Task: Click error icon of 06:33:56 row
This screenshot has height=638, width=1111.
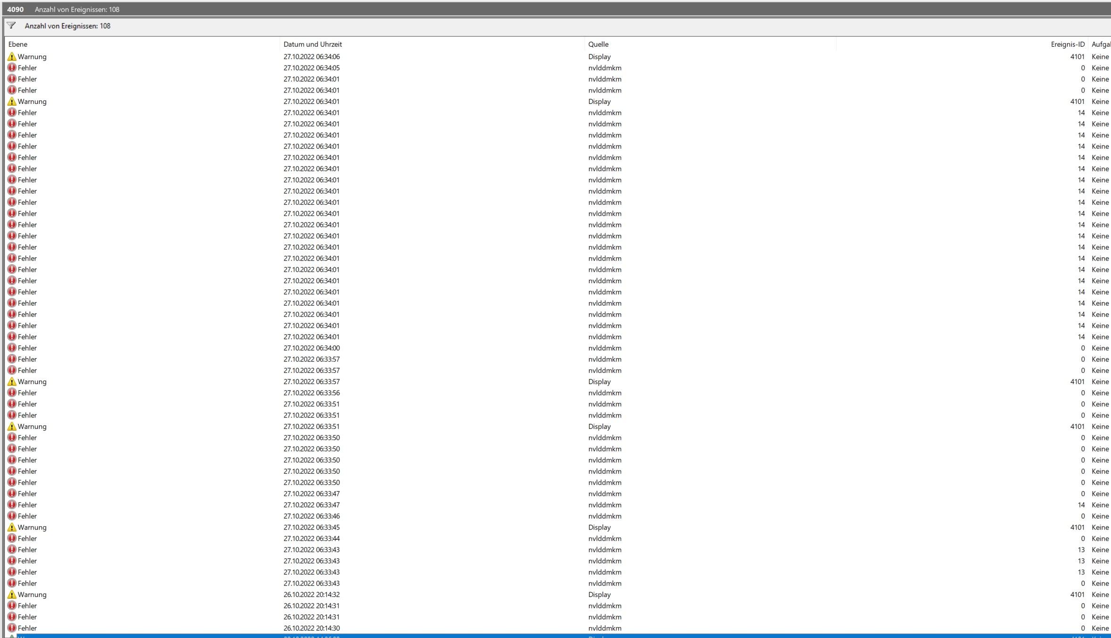Action: coord(12,393)
